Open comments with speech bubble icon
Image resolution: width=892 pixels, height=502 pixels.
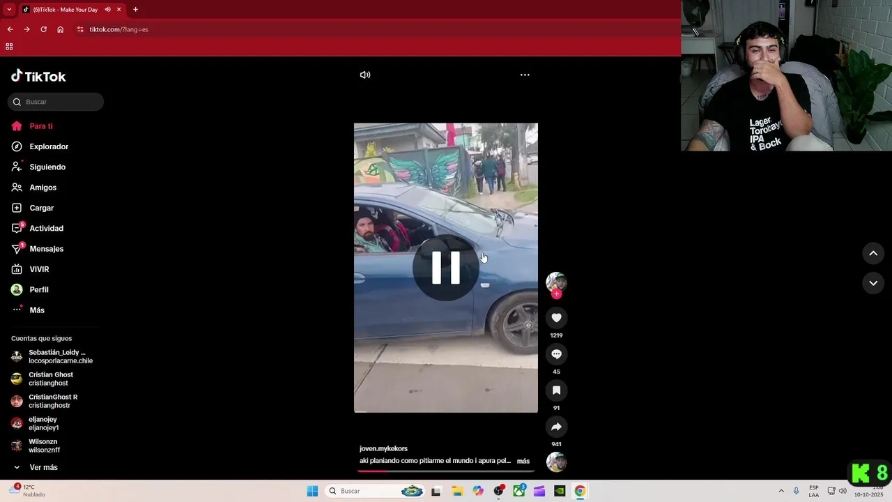coord(556,354)
